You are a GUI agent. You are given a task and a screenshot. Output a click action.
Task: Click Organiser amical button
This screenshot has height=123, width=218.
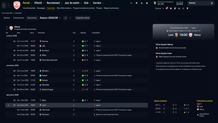pyautogui.click(x=83, y=18)
